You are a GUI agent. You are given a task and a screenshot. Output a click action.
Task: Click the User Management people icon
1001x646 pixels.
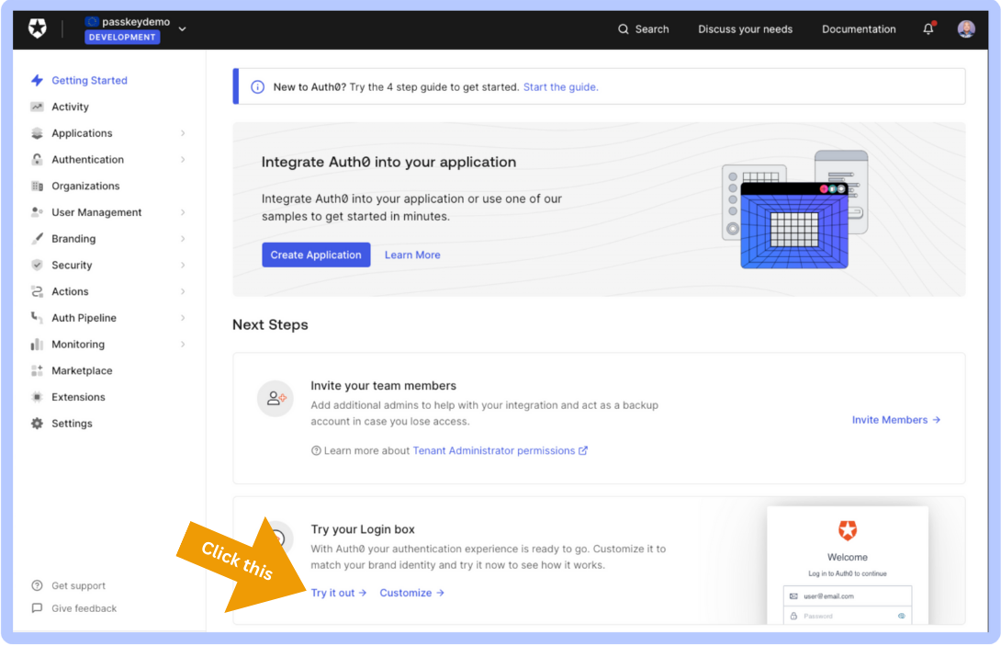37,212
